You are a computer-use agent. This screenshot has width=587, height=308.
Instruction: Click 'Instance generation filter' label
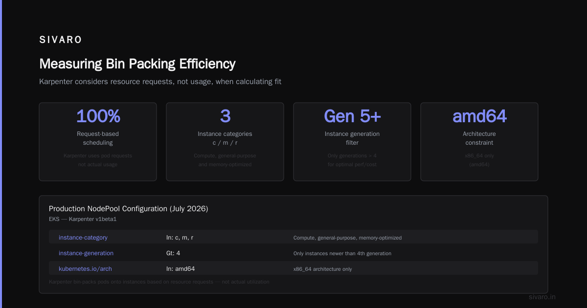pos(352,138)
